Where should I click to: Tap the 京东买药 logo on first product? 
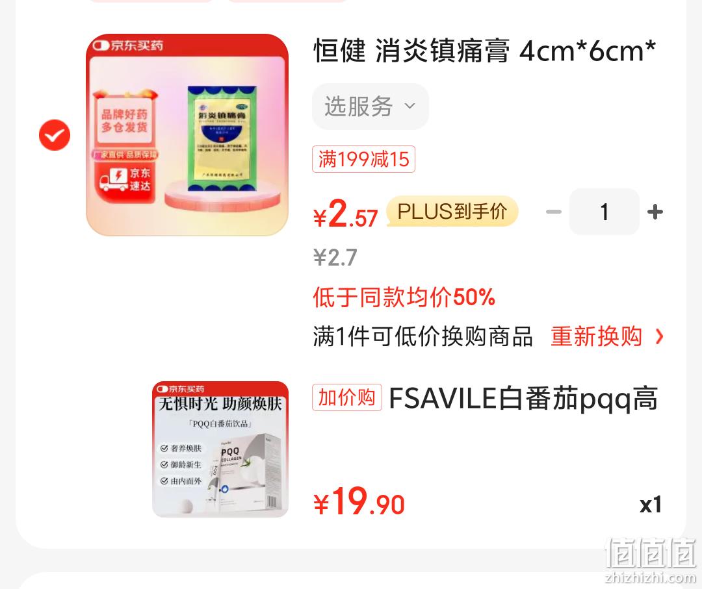tap(127, 45)
